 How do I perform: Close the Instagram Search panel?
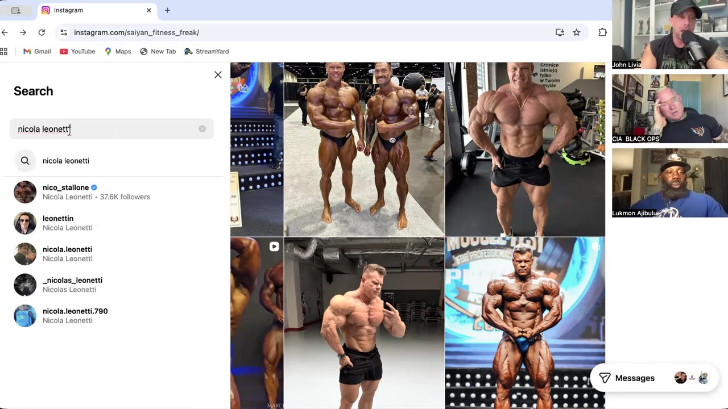tap(218, 74)
